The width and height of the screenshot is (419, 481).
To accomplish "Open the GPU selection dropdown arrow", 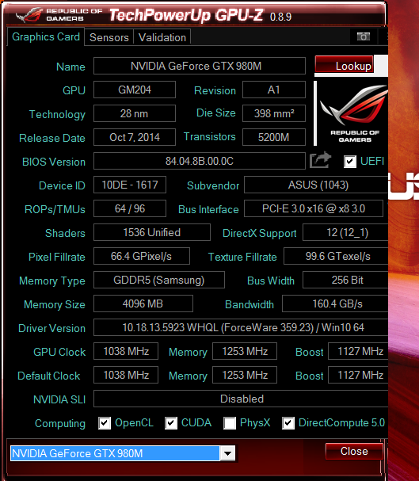I will (x=228, y=453).
